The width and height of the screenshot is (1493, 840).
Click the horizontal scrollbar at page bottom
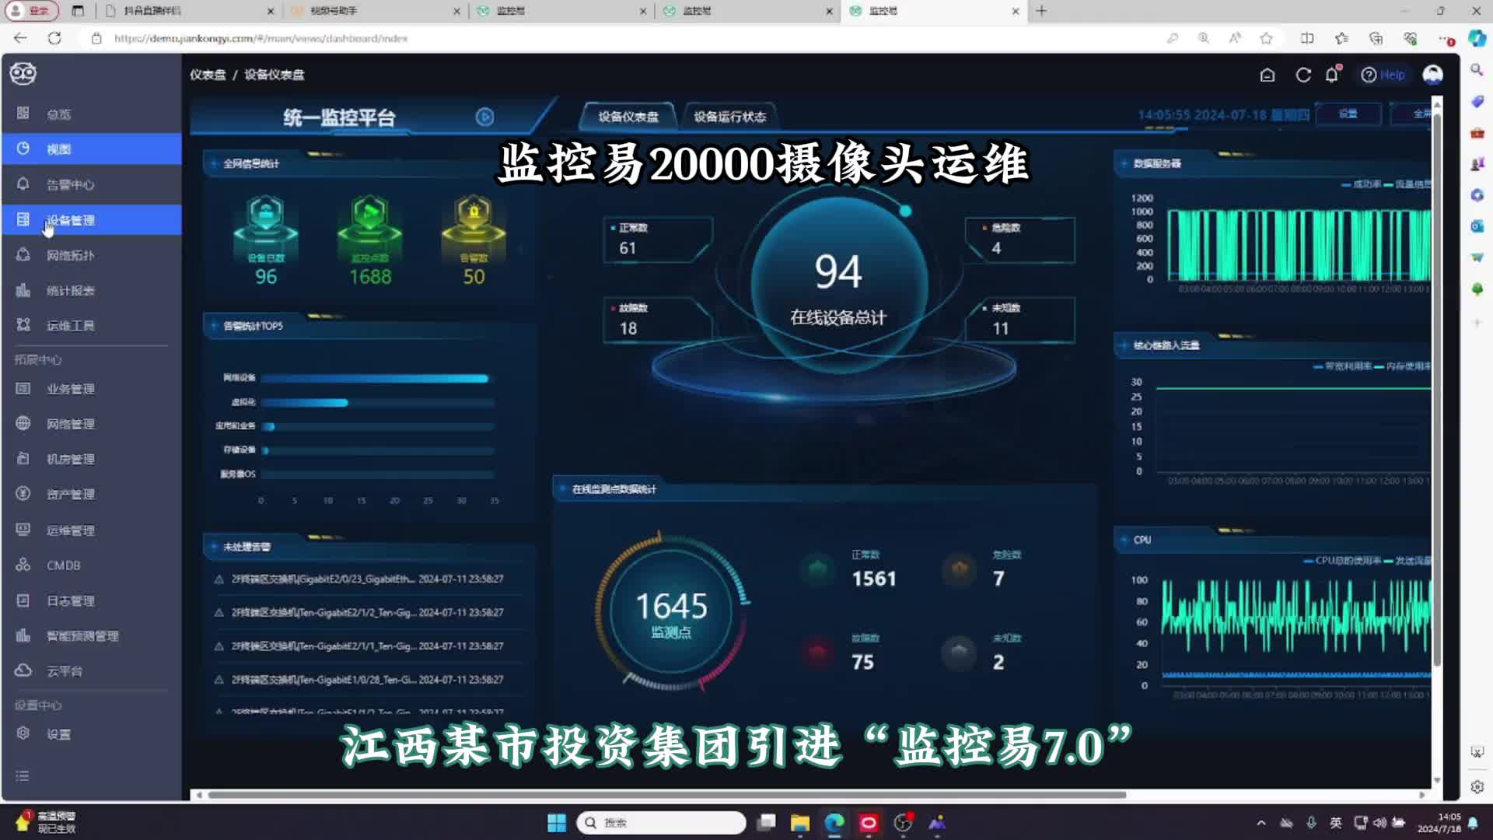666,795
